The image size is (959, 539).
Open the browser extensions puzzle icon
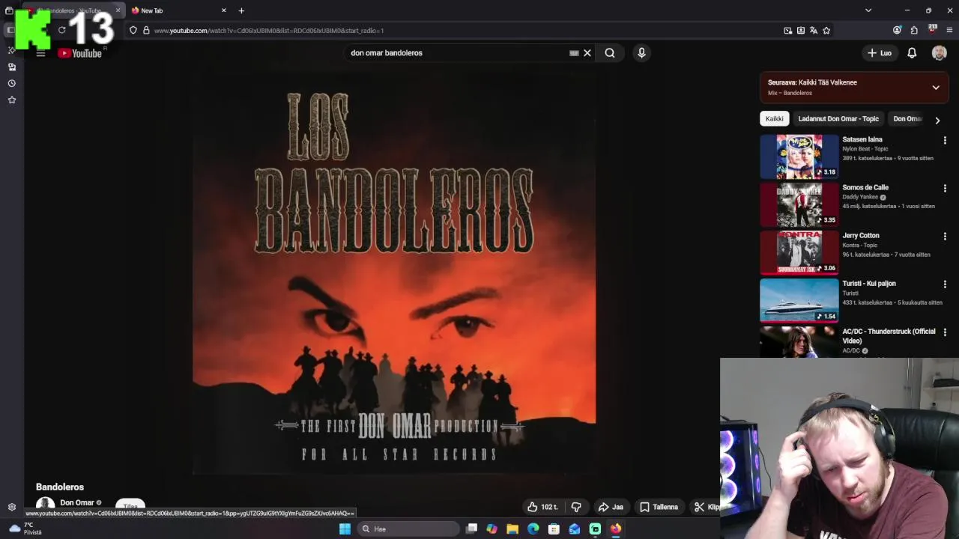(914, 31)
